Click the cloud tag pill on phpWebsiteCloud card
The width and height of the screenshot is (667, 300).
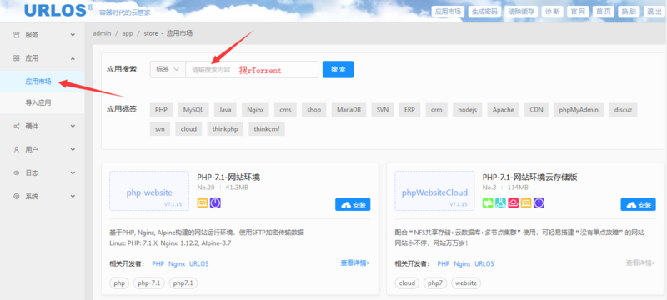pos(407,282)
